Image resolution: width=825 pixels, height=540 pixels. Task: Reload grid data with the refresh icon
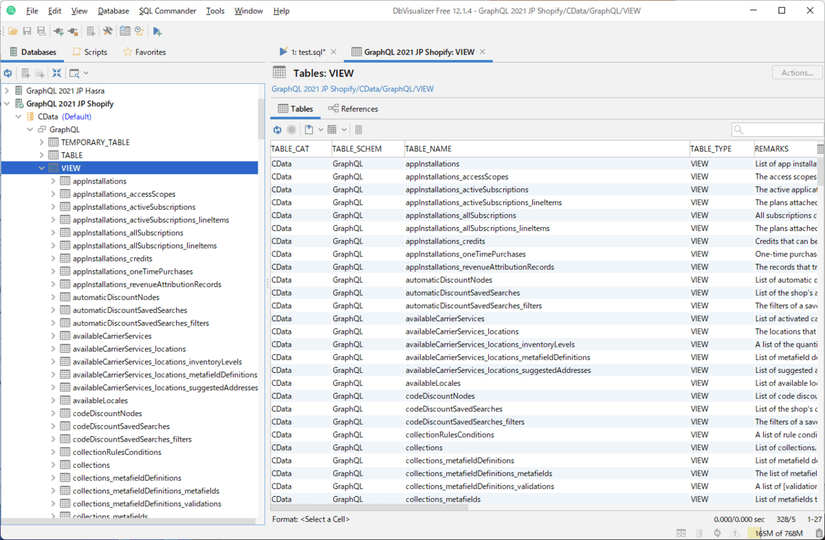(x=277, y=129)
